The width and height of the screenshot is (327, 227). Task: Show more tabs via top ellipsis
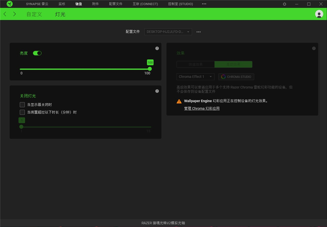(x=204, y=4)
